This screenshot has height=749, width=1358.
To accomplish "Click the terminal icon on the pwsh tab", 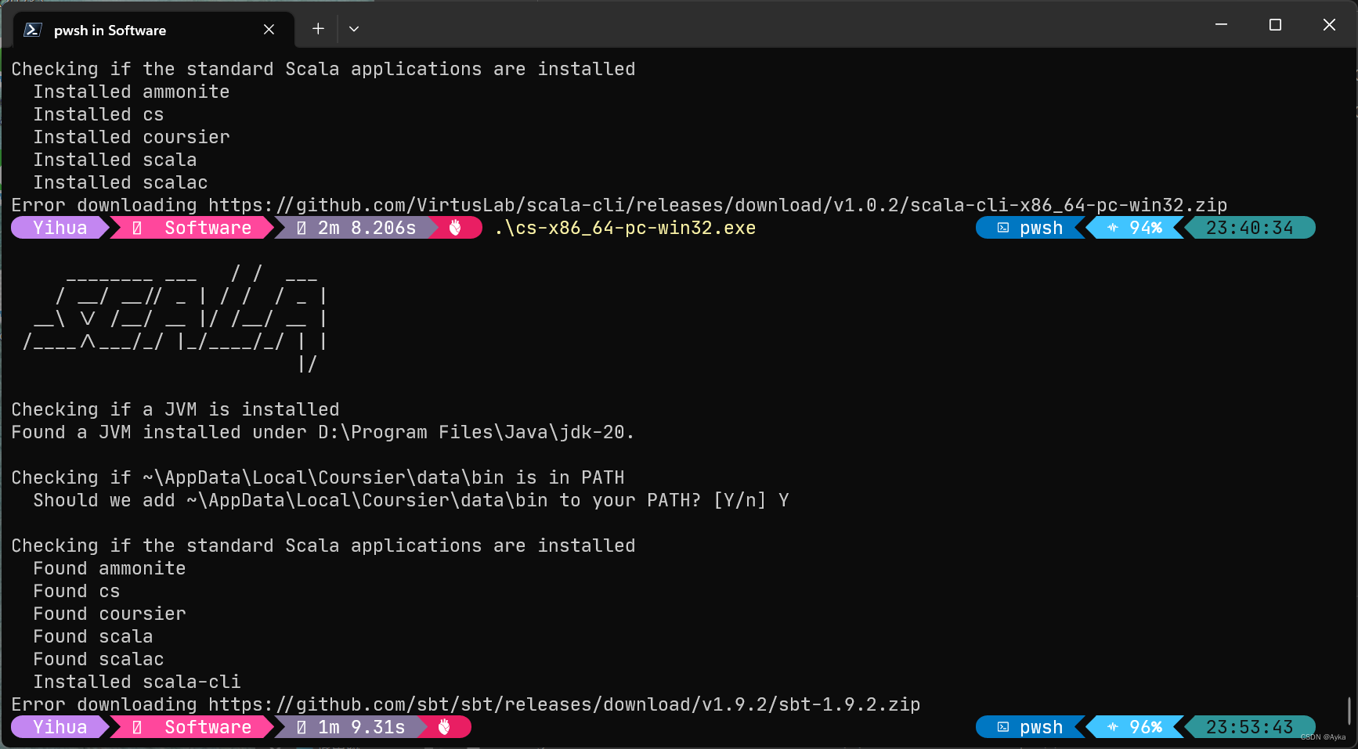I will (x=31, y=29).
